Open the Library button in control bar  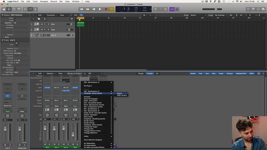pyautogui.click(x=4, y=9)
